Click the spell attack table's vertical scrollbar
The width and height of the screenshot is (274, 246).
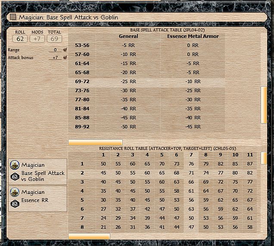(264, 104)
